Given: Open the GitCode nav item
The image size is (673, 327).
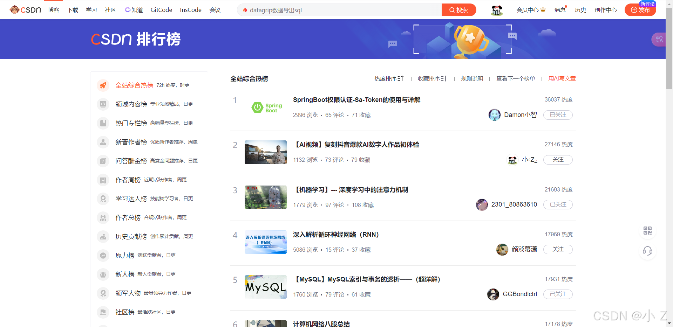Looking at the screenshot, I should point(161,10).
